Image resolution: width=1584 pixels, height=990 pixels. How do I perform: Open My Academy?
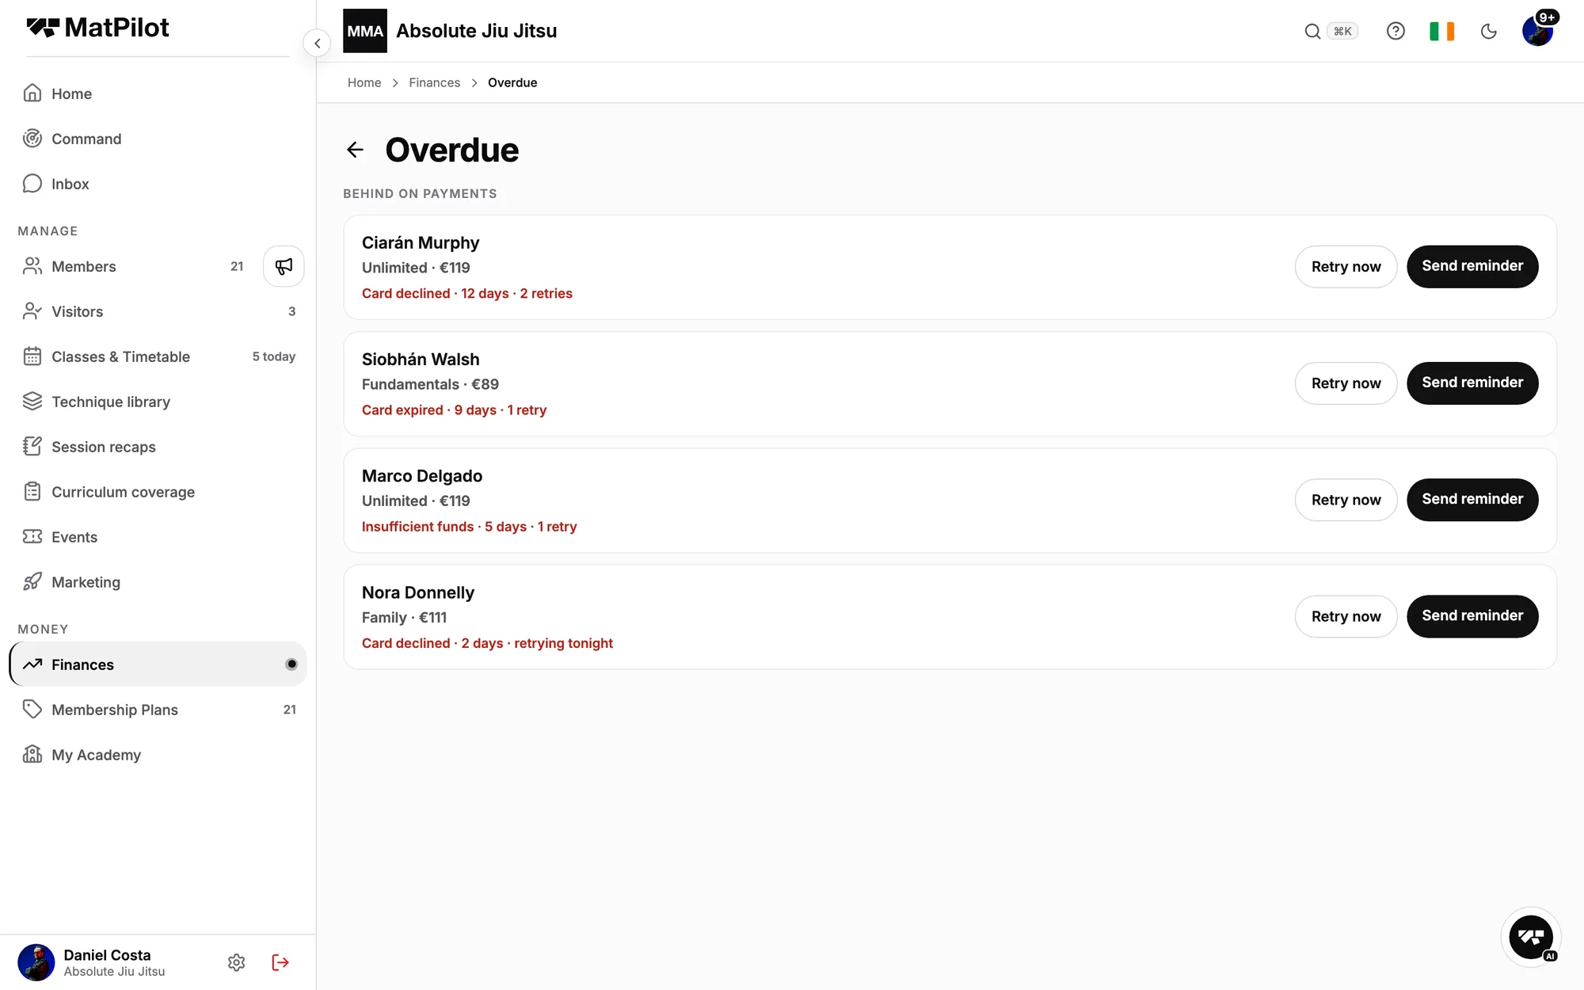point(158,755)
